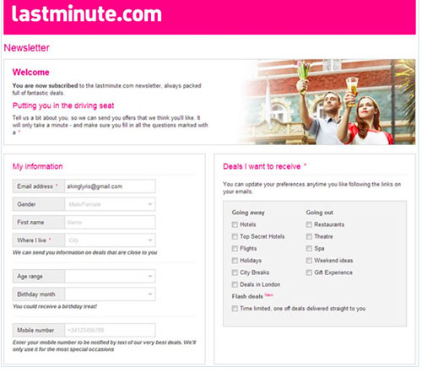Image resolution: width=422 pixels, height=372 pixels.
Task: Focus the First name input field
Action: click(x=110, y=223)
